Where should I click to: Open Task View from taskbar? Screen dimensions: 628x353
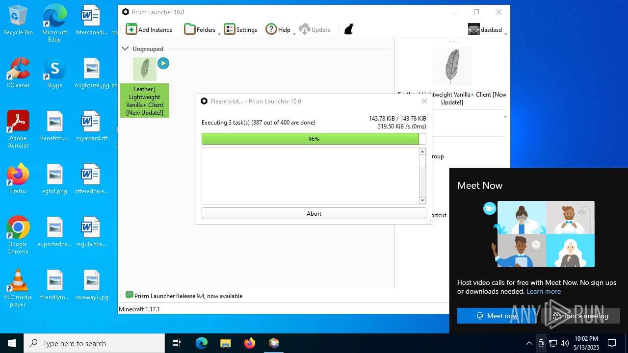coord(177,343)
